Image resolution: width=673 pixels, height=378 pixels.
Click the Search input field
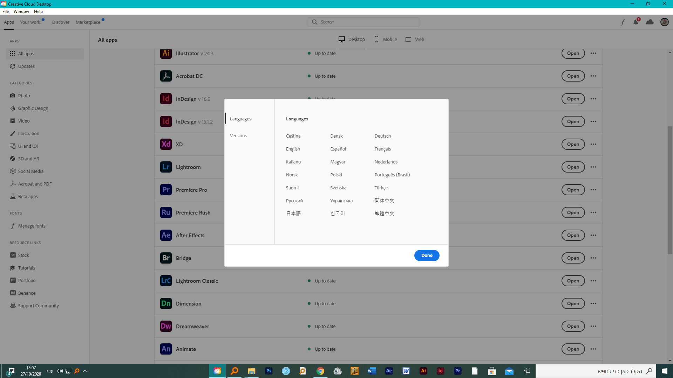pos(366,22)
